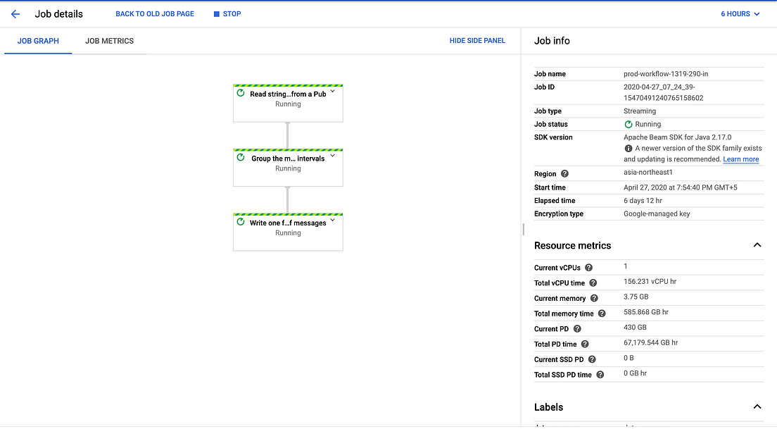Click the Learn more link about SDK updates
This screenshot has height=429, width=777.
click(x=740, y=158)
